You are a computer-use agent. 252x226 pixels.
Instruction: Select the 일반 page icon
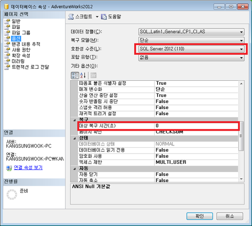pos(7,21)
